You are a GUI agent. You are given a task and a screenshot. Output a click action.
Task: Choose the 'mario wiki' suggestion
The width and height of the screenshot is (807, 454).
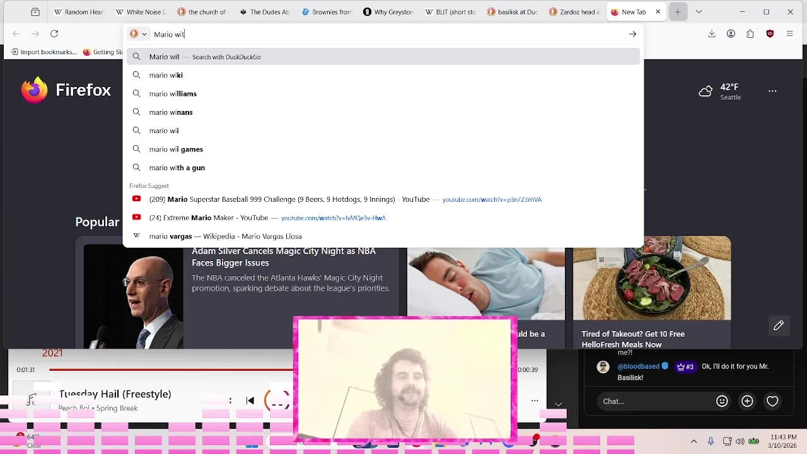(383, 75)
